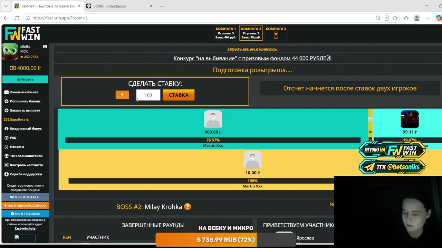Screen dimensions: 442x248
Task: Click the Ежедневный бонус gift icon
Action: pyautogui.click(x=7, y=128)
